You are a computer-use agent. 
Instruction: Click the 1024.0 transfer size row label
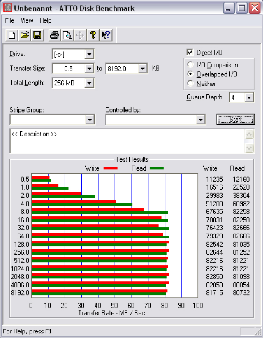click(x=20, y=269)
